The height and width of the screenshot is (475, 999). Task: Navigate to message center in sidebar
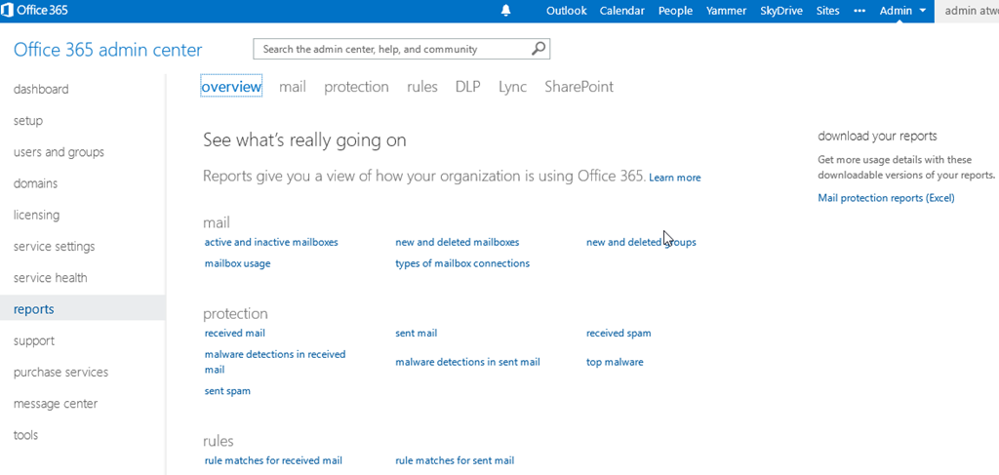tap(56, 404)
